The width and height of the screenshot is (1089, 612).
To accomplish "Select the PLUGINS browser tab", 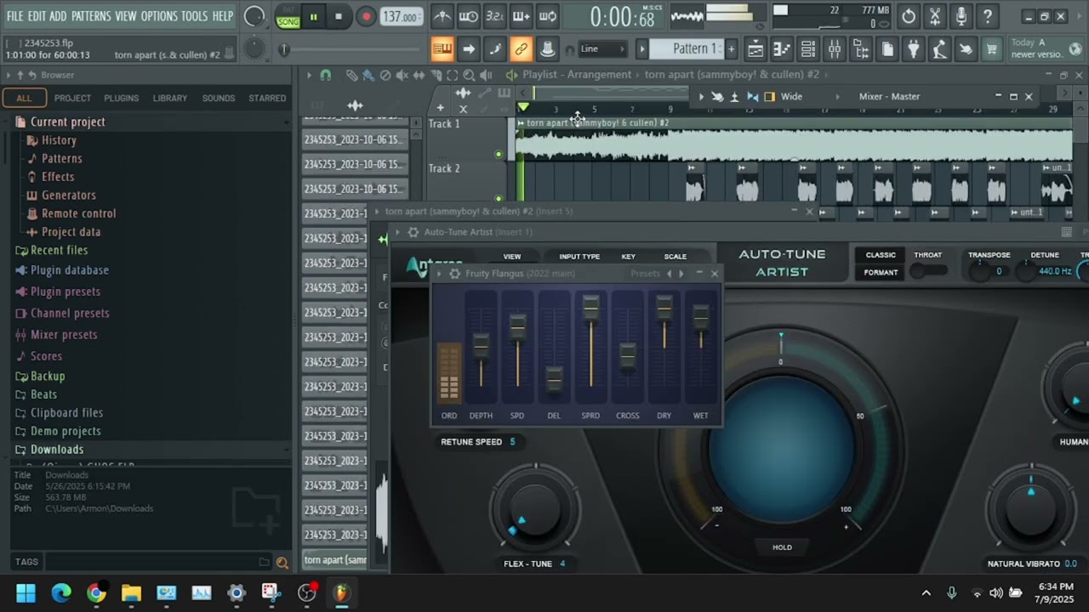I will click(x=121, y=98).
